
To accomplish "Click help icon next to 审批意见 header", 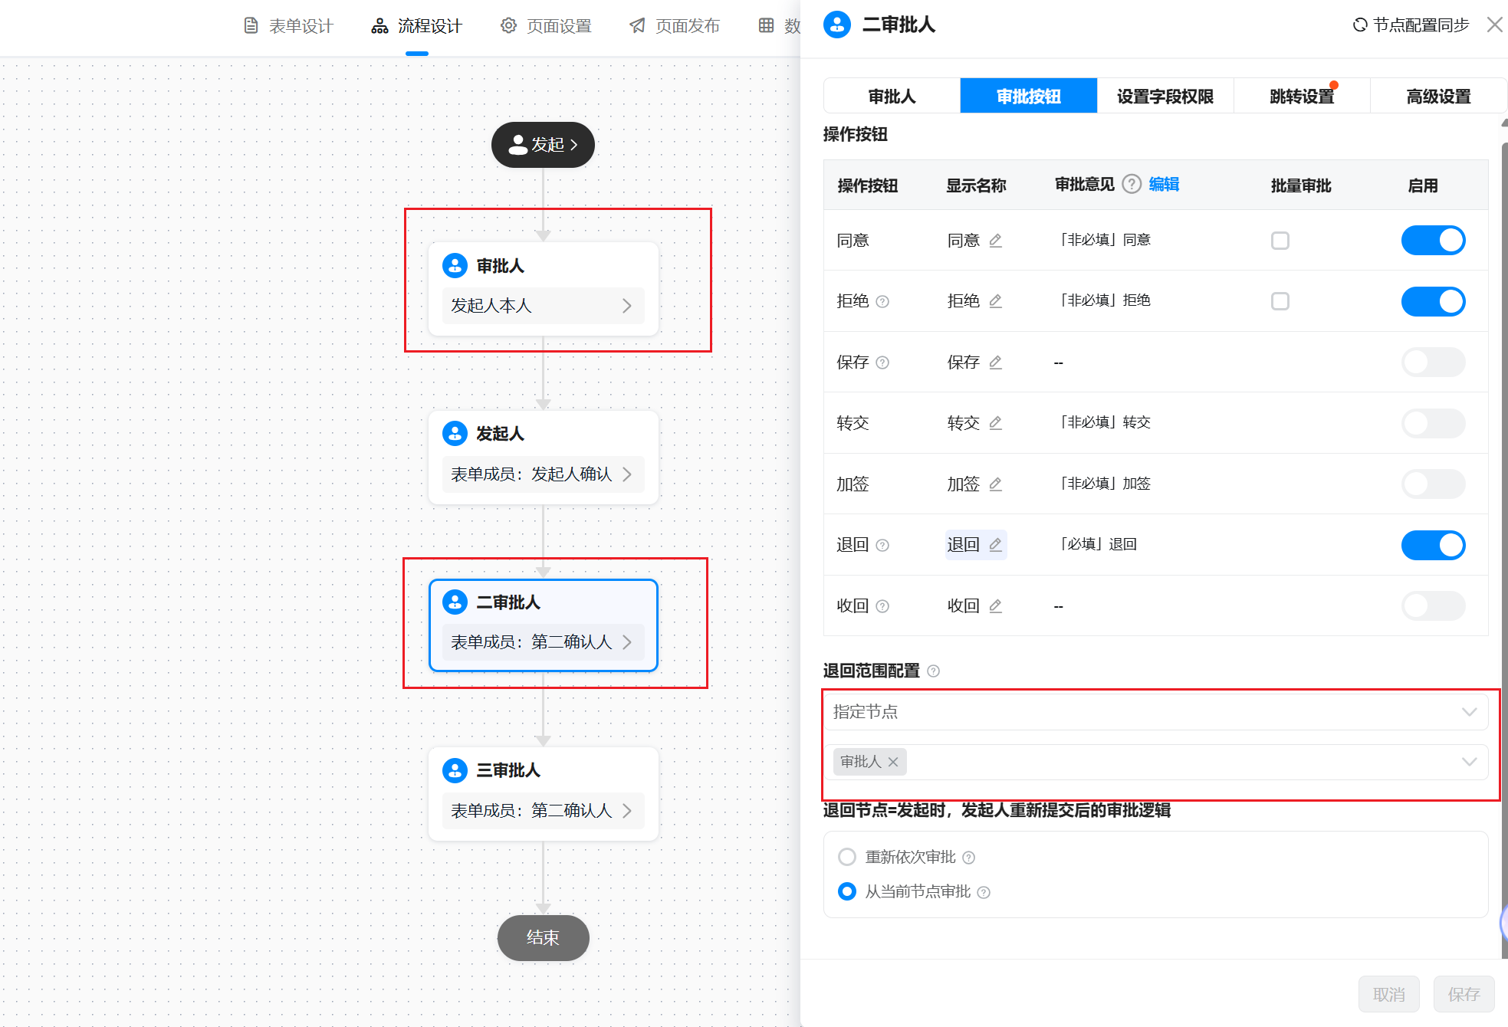I will [x=1132, y=185].
